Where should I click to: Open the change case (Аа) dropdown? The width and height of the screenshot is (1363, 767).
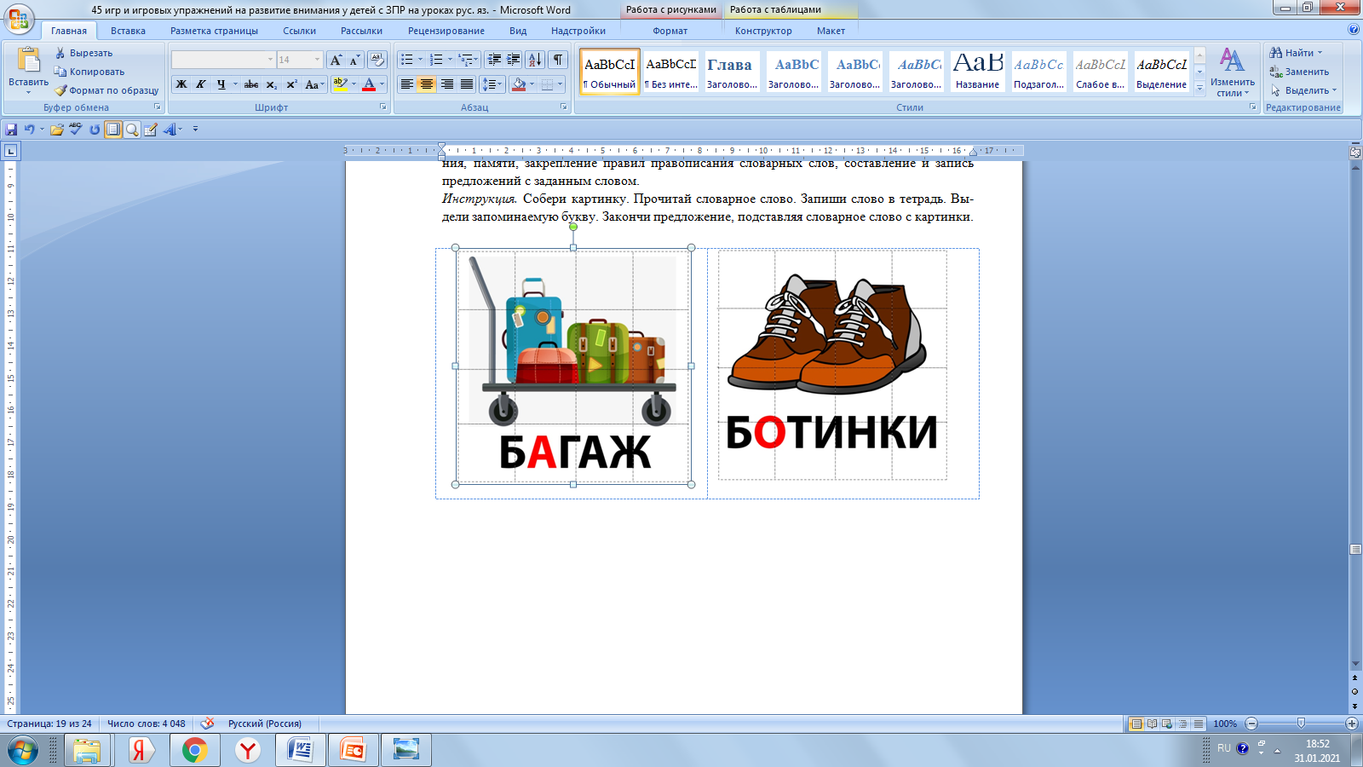(x=314, y=84)
